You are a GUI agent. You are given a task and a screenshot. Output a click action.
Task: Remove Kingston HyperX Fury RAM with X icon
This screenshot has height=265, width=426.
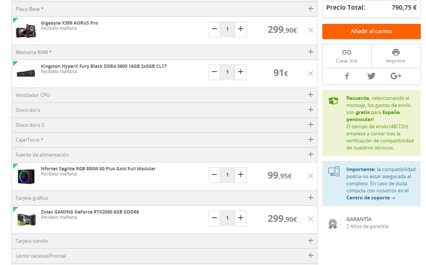click(x=310, y=73)
